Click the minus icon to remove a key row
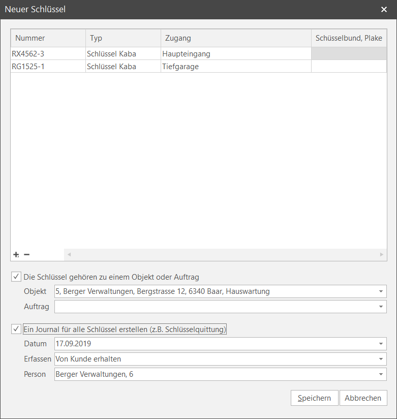 click(27, 254)
